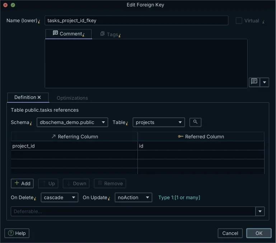Select the project_id referring column cell
Image resolution: width=276 pixels, height=243 pixels.
tap(74, 146)
